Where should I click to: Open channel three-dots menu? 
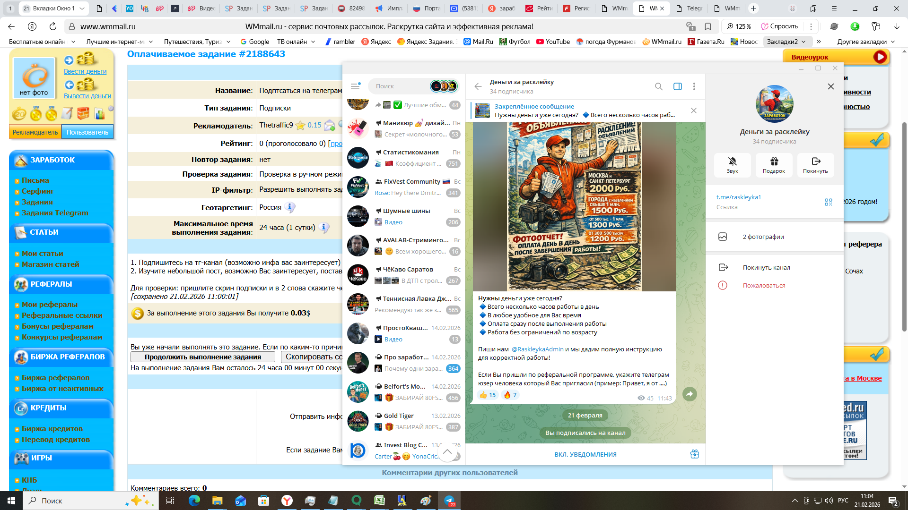tap(694, 86)
